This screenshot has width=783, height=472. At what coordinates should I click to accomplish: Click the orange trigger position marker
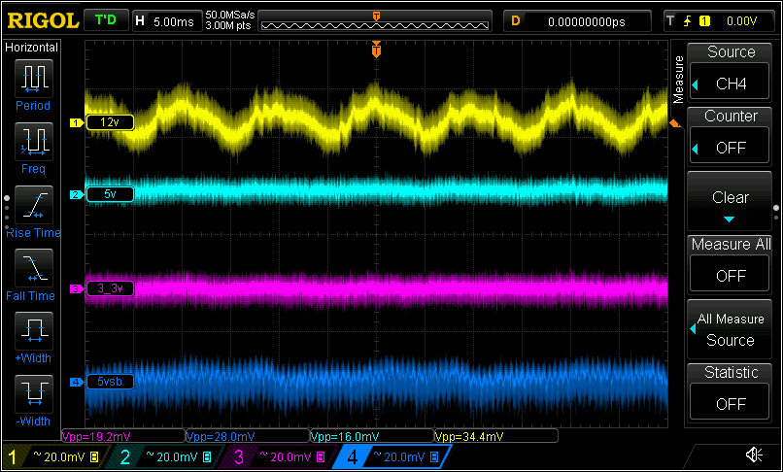[x=377, y=50]
